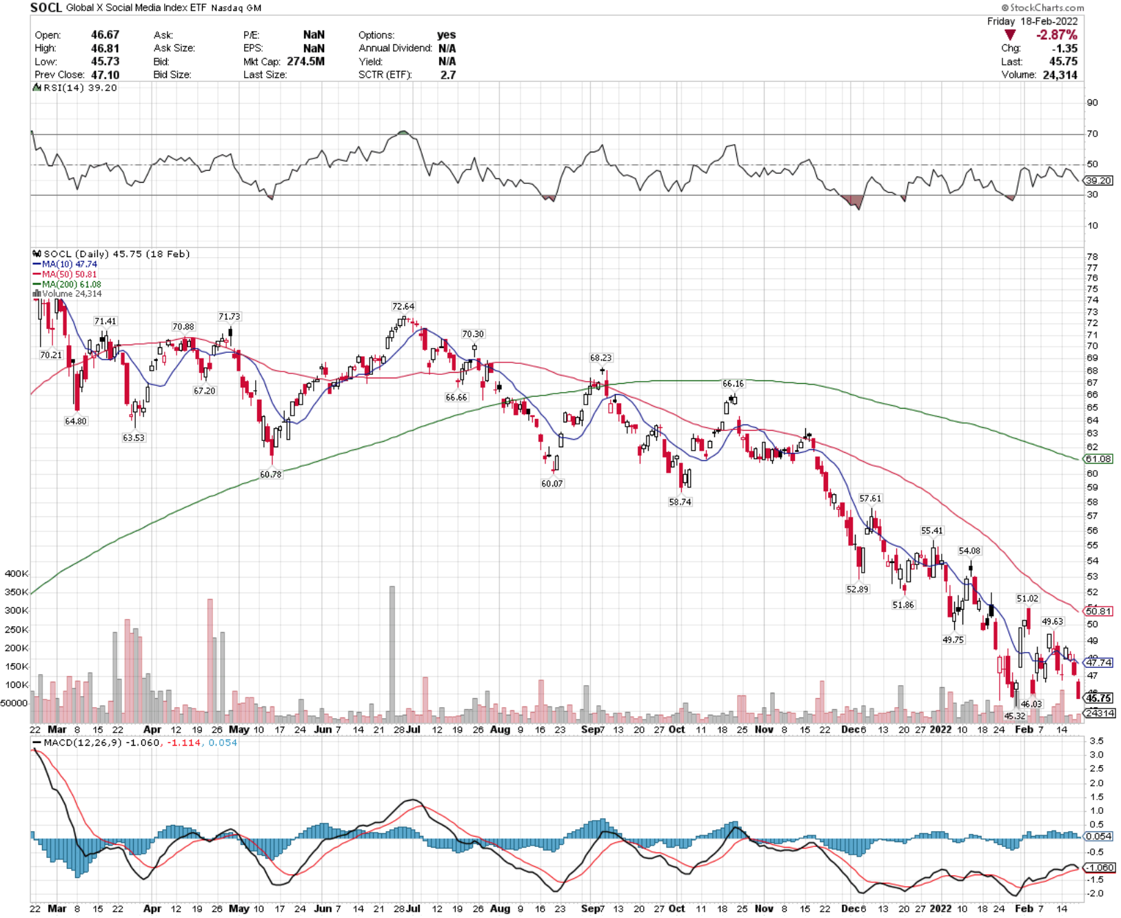Click the 60.07 August low label
Image resolution: width=1121 pixels, height=918 pixels.
[552, 484]
